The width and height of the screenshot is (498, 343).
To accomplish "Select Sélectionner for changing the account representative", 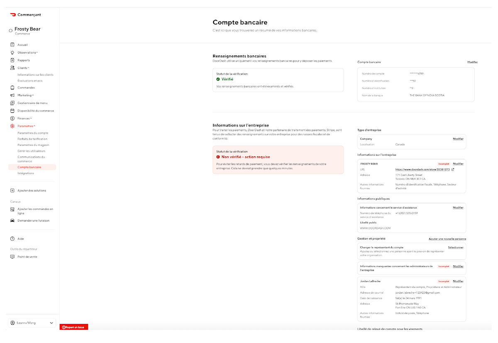I will tap(456, 247).
